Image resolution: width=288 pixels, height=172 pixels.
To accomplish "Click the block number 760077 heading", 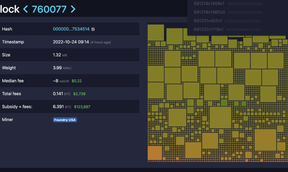I will coord(49,9).
